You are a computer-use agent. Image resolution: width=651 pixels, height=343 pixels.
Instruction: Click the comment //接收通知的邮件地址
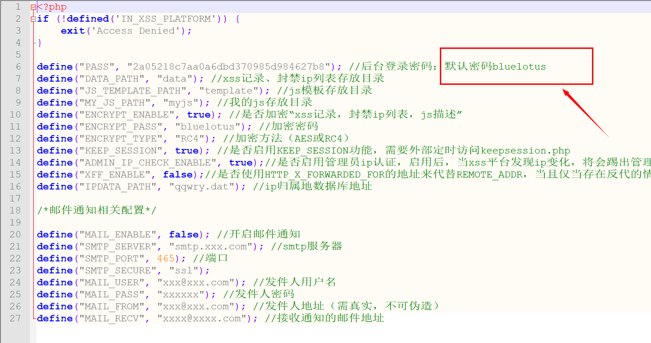325,319
